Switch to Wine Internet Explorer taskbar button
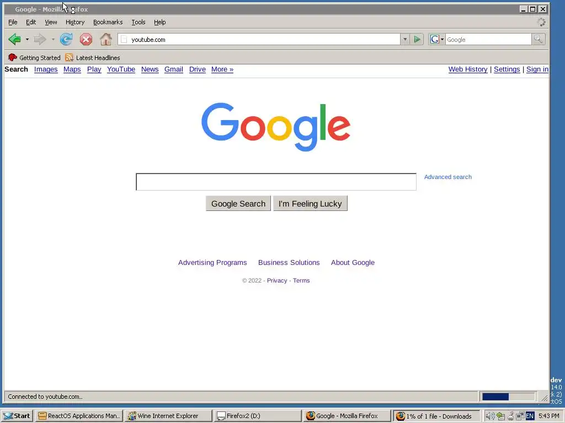Image resolution: width=565 pixels, height=423 pixels. click(x=168, y=416)
